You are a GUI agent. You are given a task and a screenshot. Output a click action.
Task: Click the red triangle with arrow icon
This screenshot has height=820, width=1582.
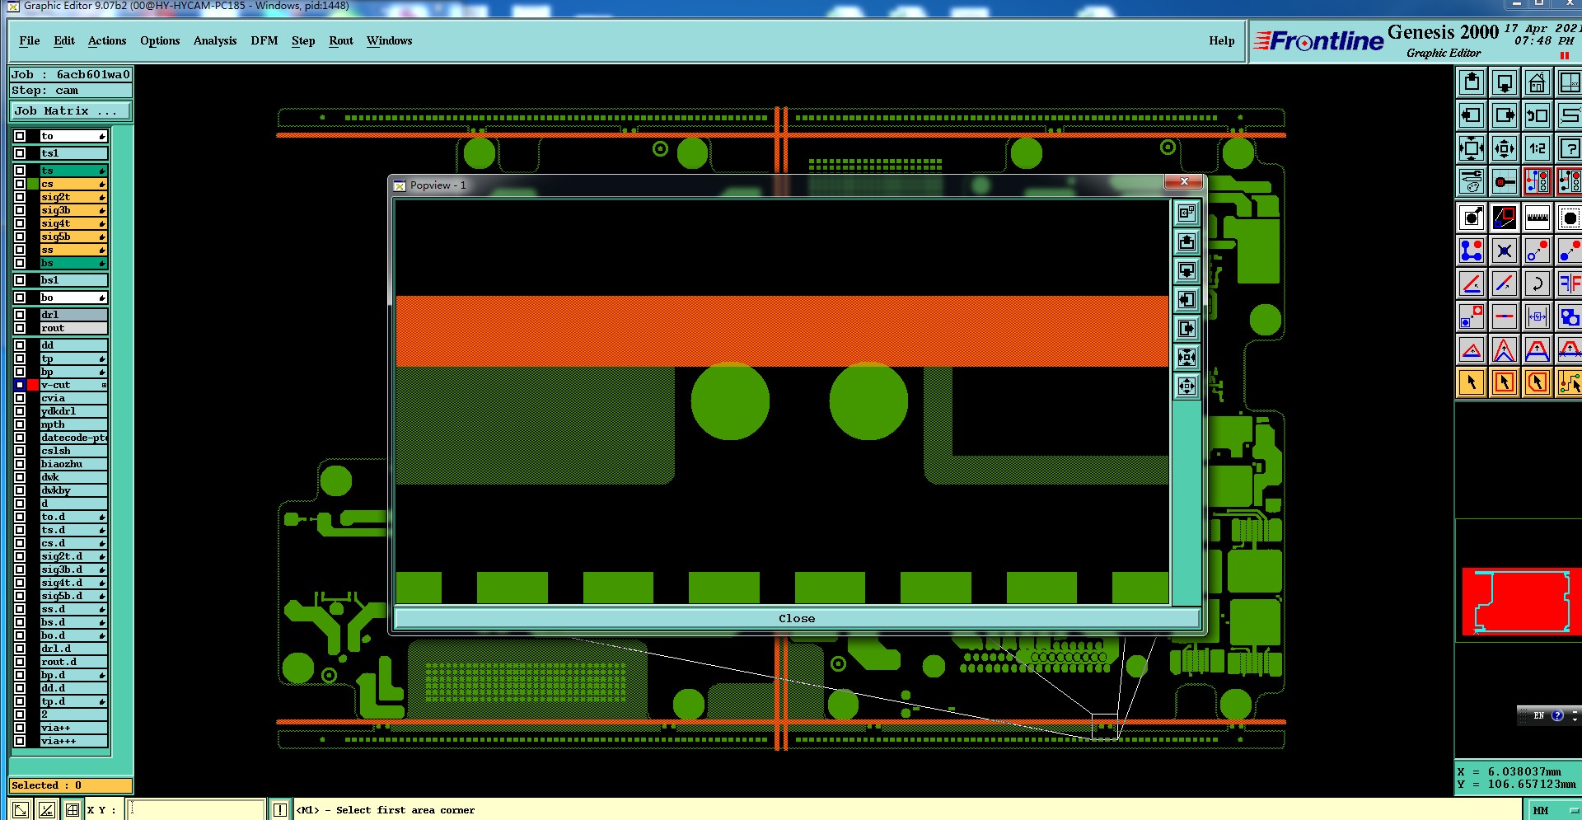point(1472,349)
